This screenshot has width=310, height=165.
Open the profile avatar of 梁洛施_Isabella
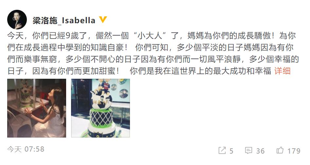(x=17, y=20)
